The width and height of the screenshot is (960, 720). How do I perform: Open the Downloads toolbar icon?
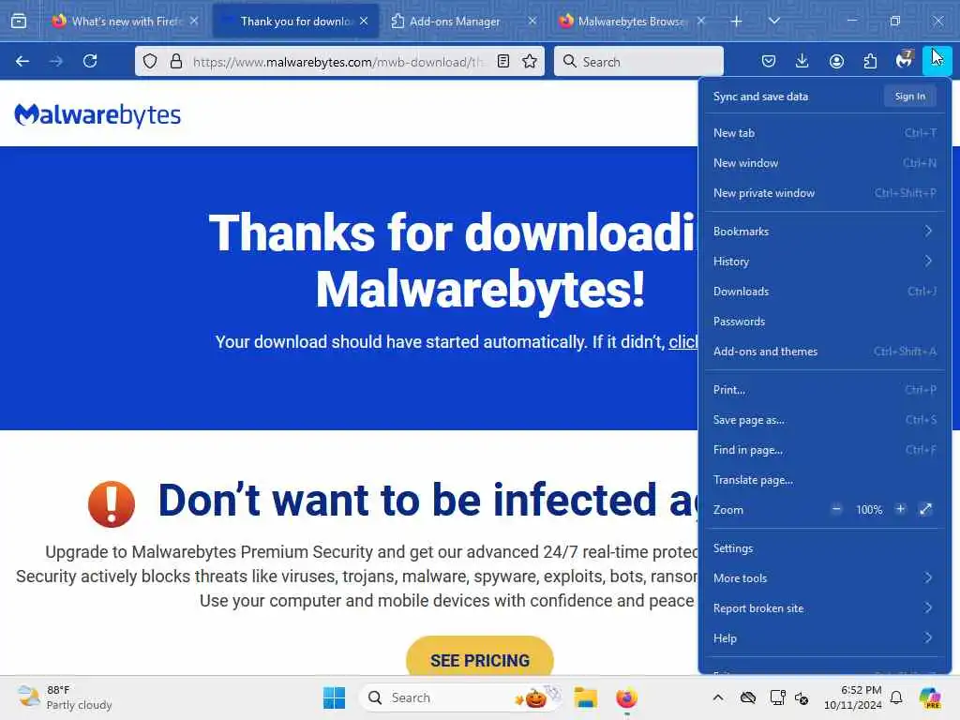(802, 61)
